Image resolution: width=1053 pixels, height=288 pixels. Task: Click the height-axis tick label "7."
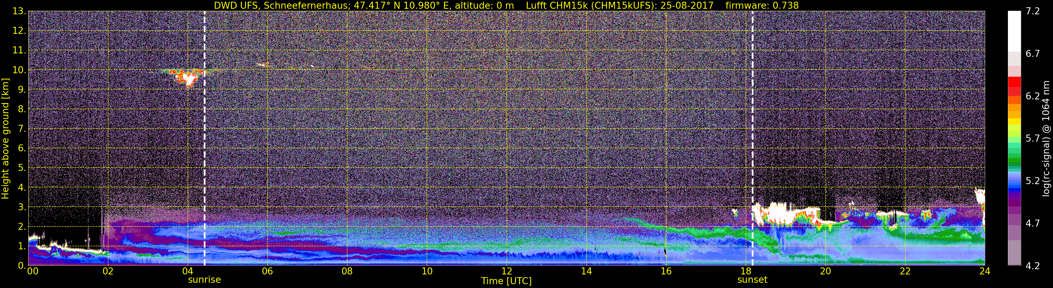pos(22,129)
